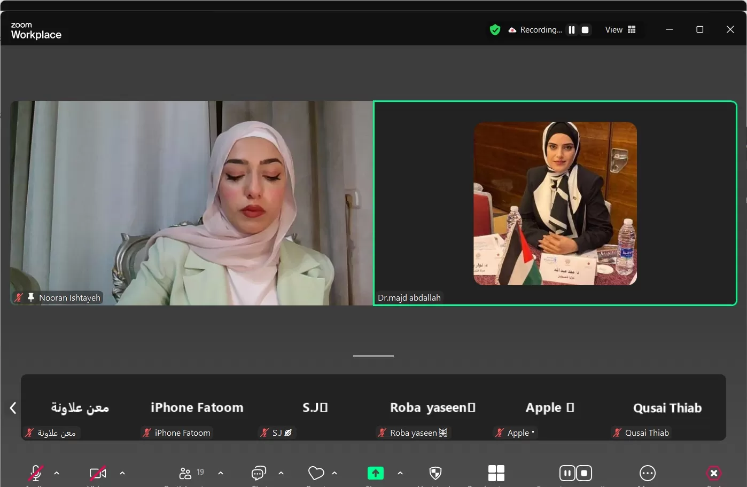Select the معن علاونة participant tile
Viewport: 747px width, 487px height.
pos(80,407)
